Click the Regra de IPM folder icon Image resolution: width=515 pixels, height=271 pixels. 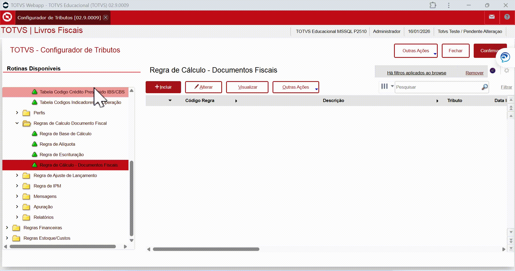26,186
